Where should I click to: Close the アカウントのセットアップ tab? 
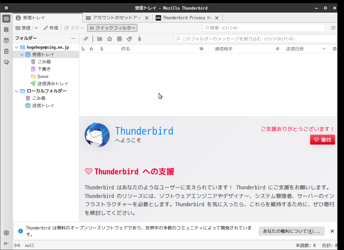point(147,18)
